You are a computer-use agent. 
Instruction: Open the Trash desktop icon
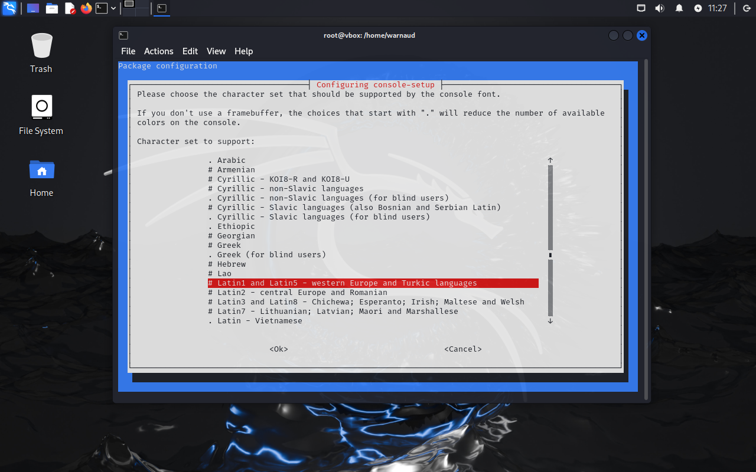coord(41,53)
